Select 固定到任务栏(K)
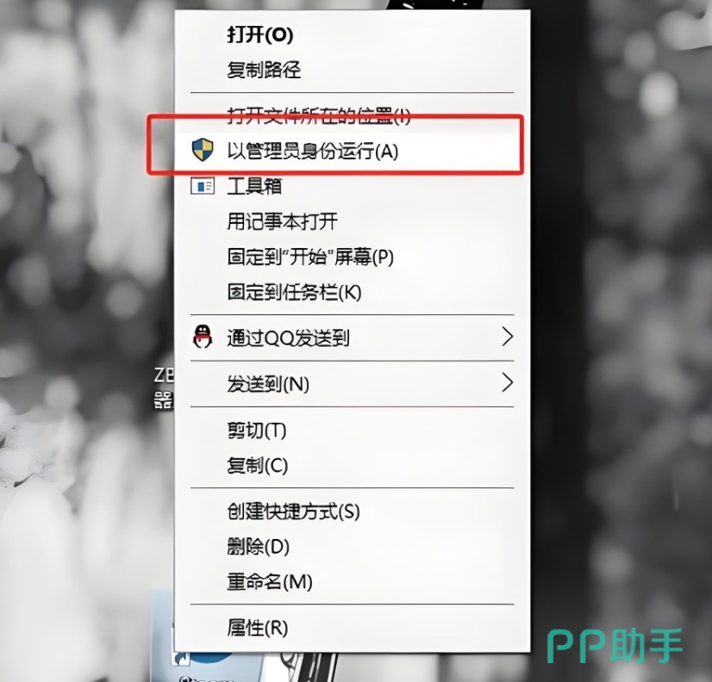This screenshot has width=712, height=682. [294, 292]
